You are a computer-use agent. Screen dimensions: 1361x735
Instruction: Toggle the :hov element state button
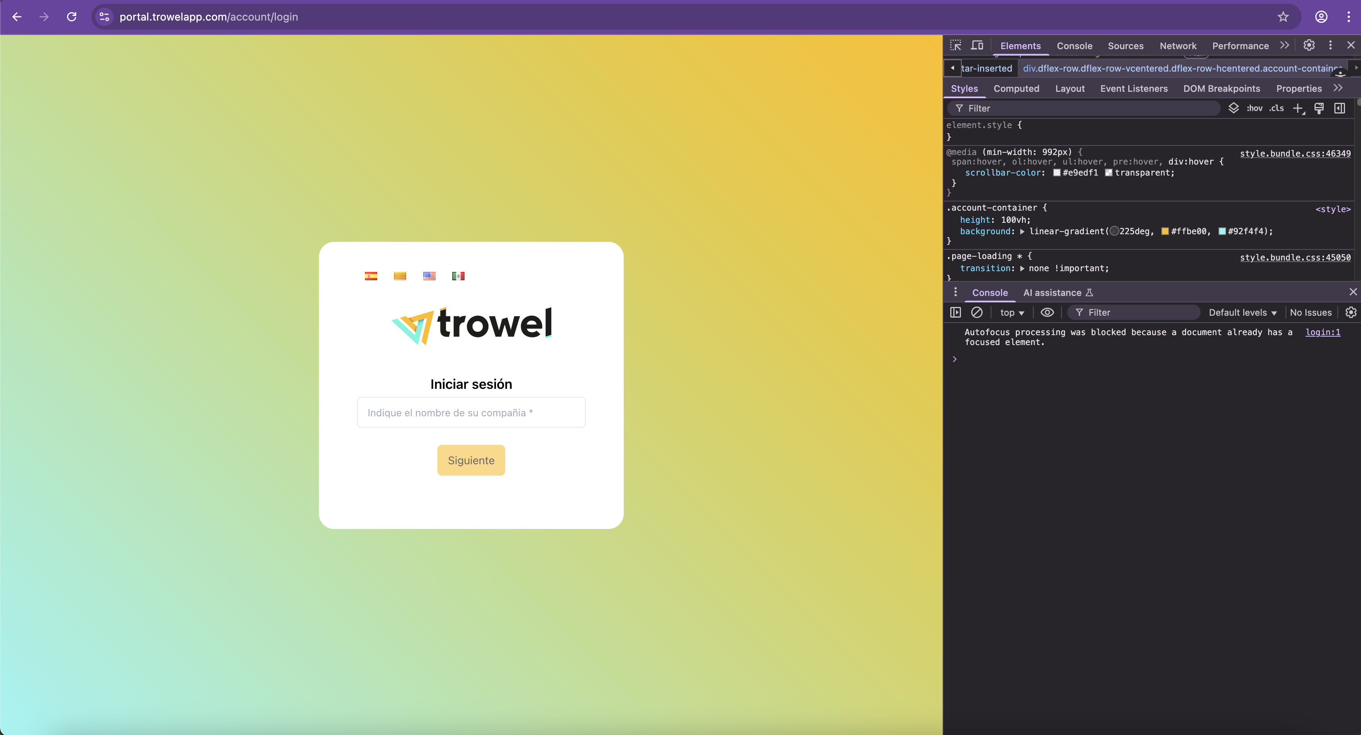1254,108
